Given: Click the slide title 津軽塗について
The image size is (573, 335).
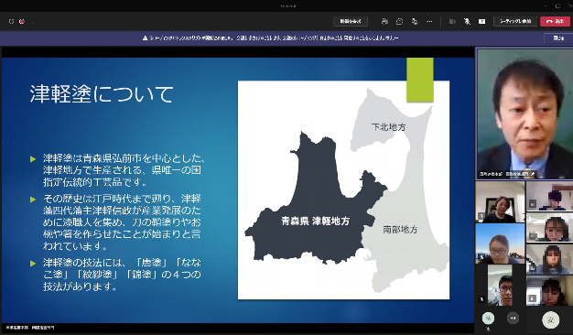Looking at the screenshot, I should coord(102,94).
